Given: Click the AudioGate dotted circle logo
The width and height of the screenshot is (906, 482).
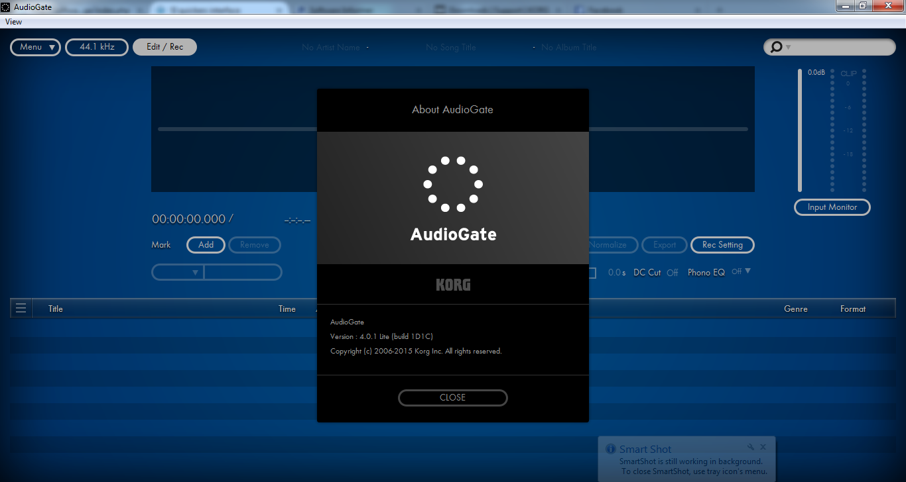Looking at the screenshot, I should click(x=453, y=184).
